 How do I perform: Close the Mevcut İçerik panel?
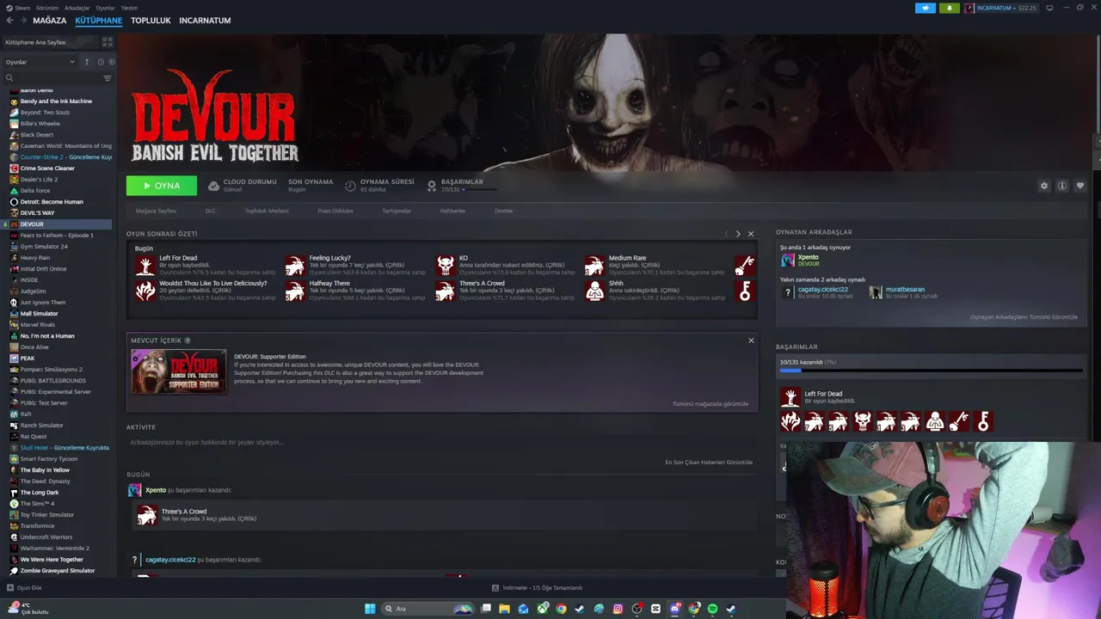coord(751,340)
